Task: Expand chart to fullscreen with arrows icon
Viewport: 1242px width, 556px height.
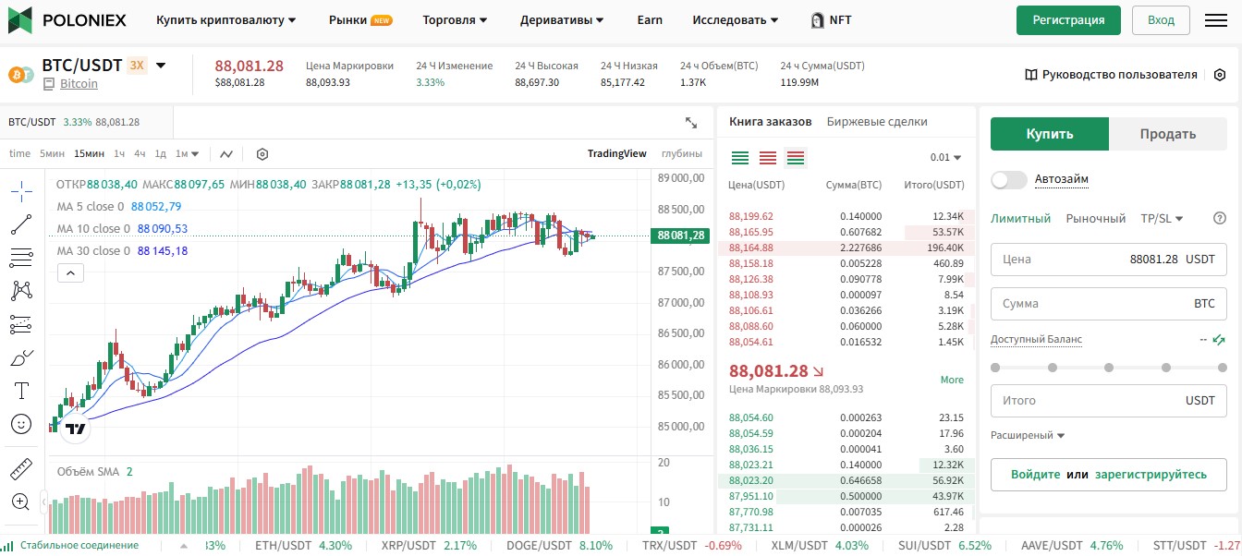Action: [x=691, y=122]
